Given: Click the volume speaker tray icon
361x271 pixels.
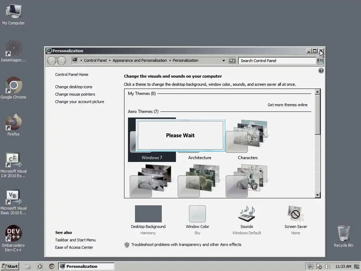Looking at the screenshot, I should click(327, 267).
